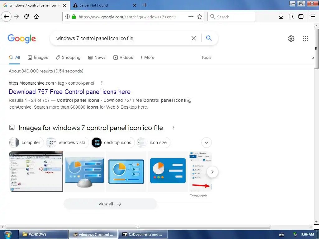Viewport: 319px width, 239px height.
Task: Open a new browser tab
Action: 145,5
